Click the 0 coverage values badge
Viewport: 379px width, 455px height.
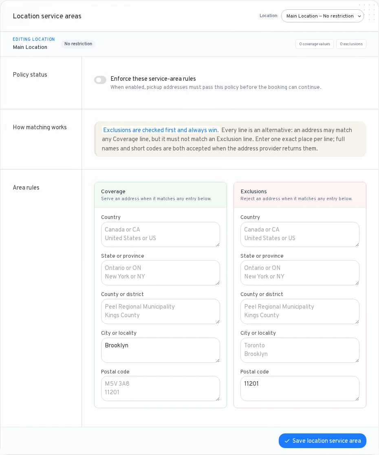(315, 44)
